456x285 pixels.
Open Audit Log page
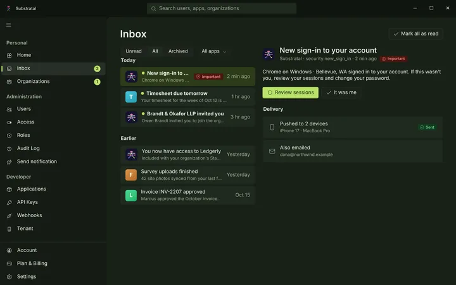click(53, 149)
